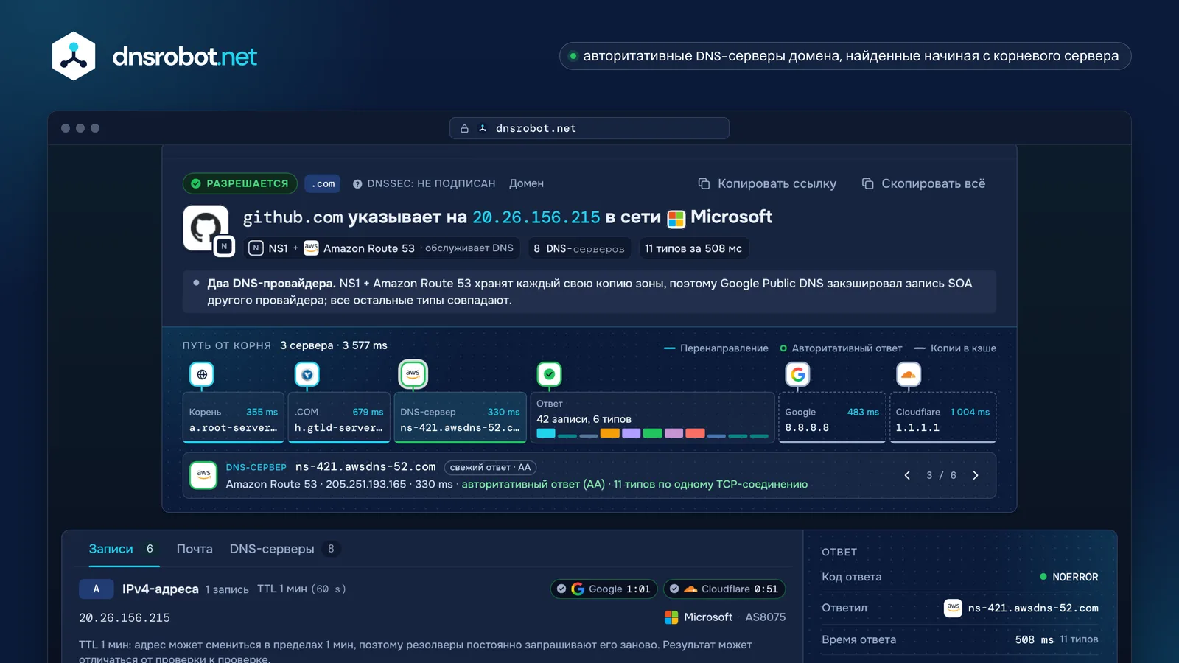Click the dnsrobot.net hexagon logo icon
Screen dimensions: 1179x663
pyautogui.click(x=74, y=56)
